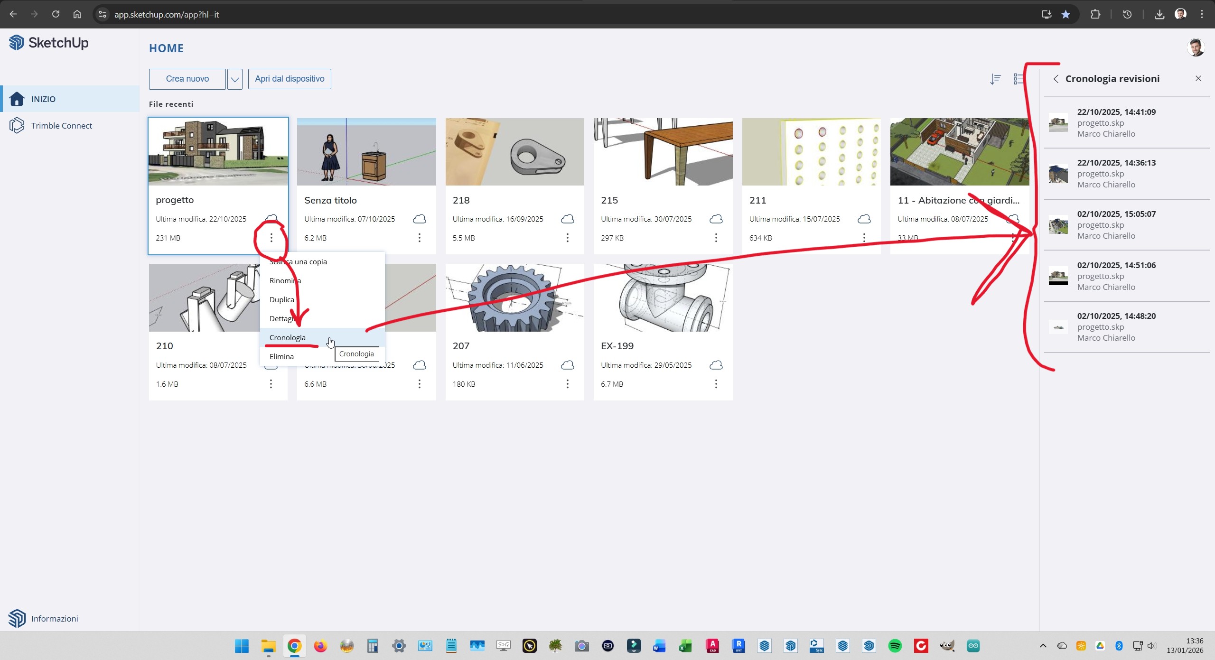Viewport: 1215px width, 660px height.
Task: Switch to list view using the view icon
Action: coord(1019,79)
